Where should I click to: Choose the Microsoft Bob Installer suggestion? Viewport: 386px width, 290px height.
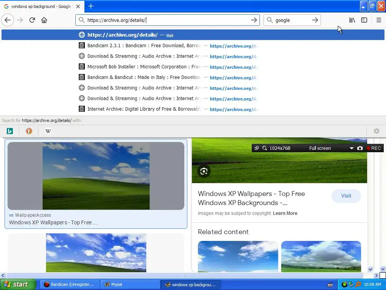coord(193,67)
